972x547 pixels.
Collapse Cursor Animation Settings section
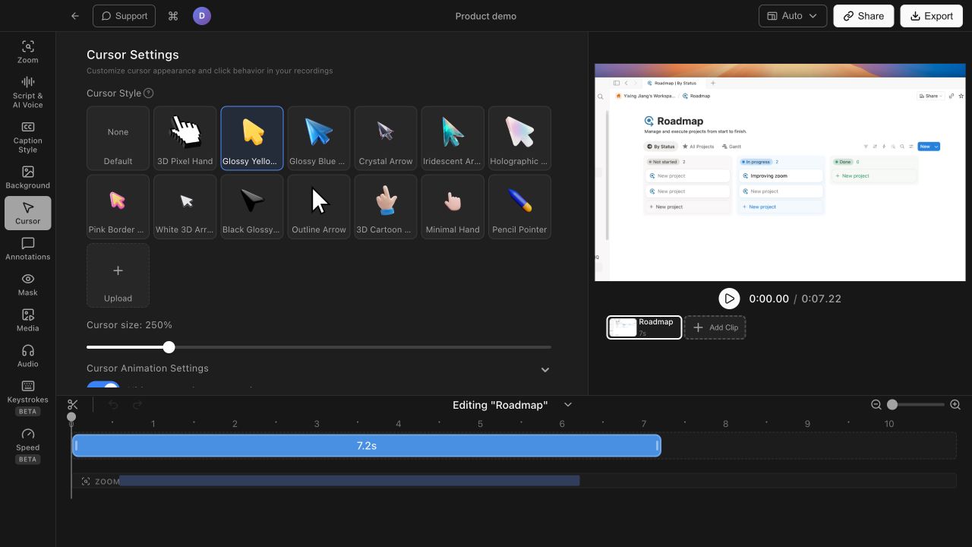(544, 369)
